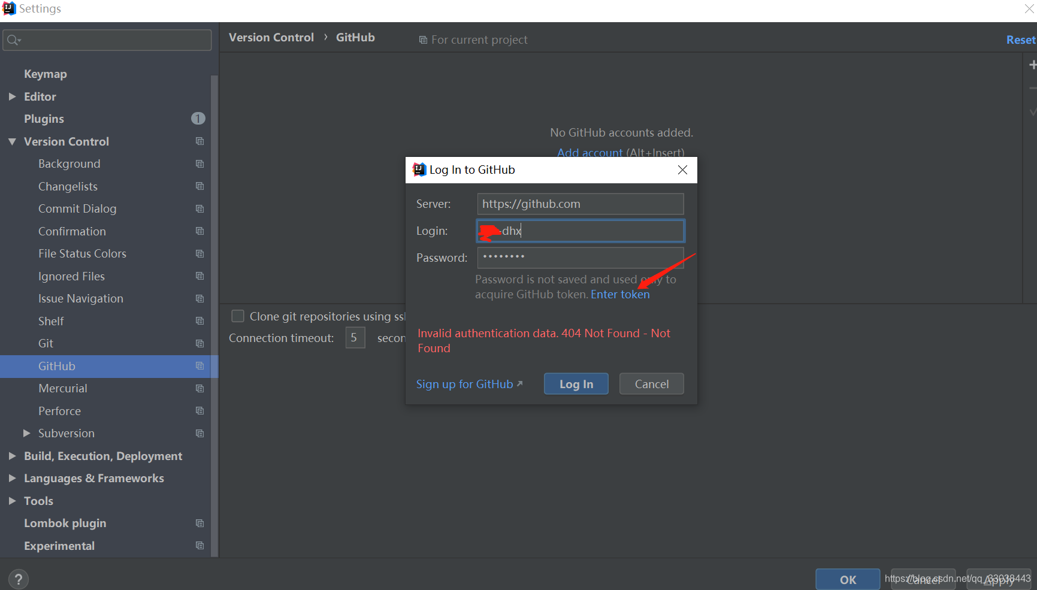Viewport: 1037px width, 590px height.
Task: Click the project icon beside Confirmation
Action: click(199, 231)
